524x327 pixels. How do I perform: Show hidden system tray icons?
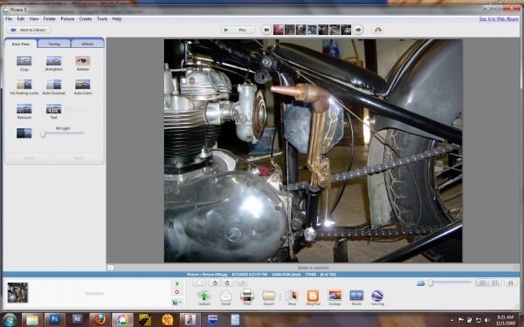click(x=452, y=320)
